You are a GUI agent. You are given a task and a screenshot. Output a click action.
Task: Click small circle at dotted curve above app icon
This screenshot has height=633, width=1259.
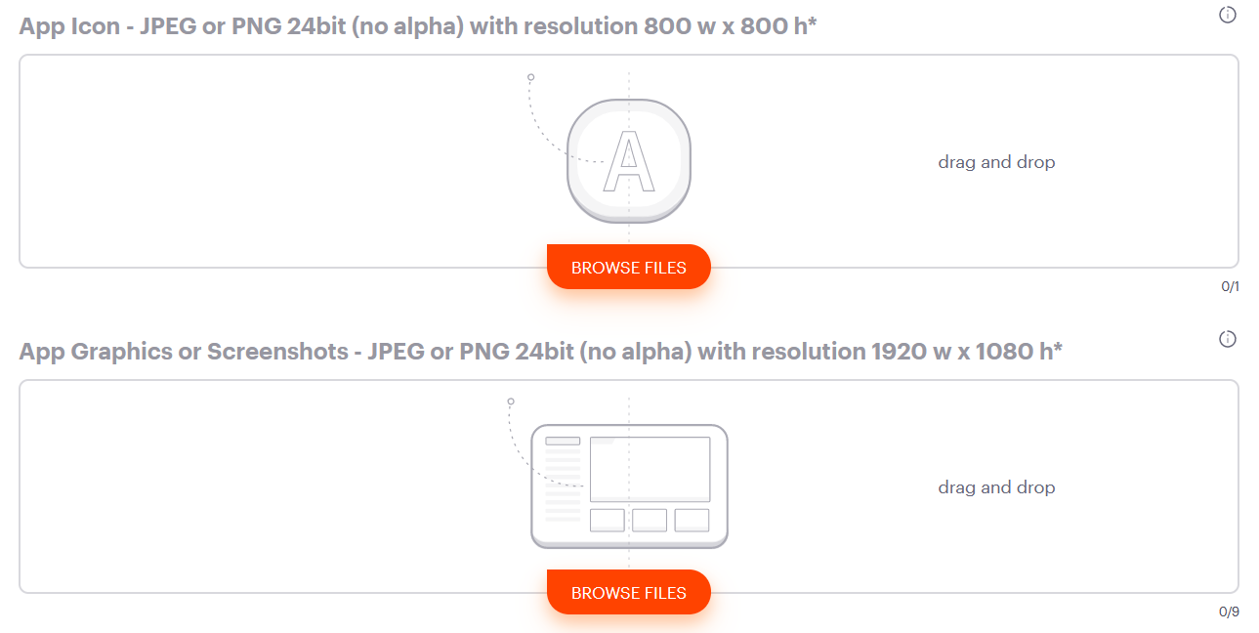click(x=530, y=76)
